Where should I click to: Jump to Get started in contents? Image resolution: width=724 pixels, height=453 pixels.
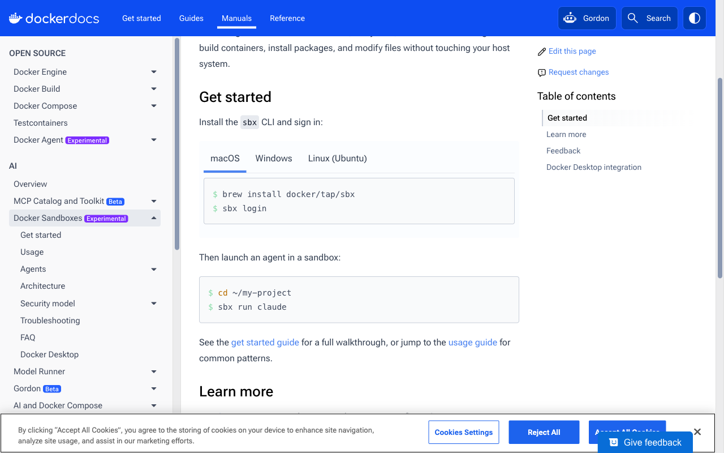[x=567, y=118]
